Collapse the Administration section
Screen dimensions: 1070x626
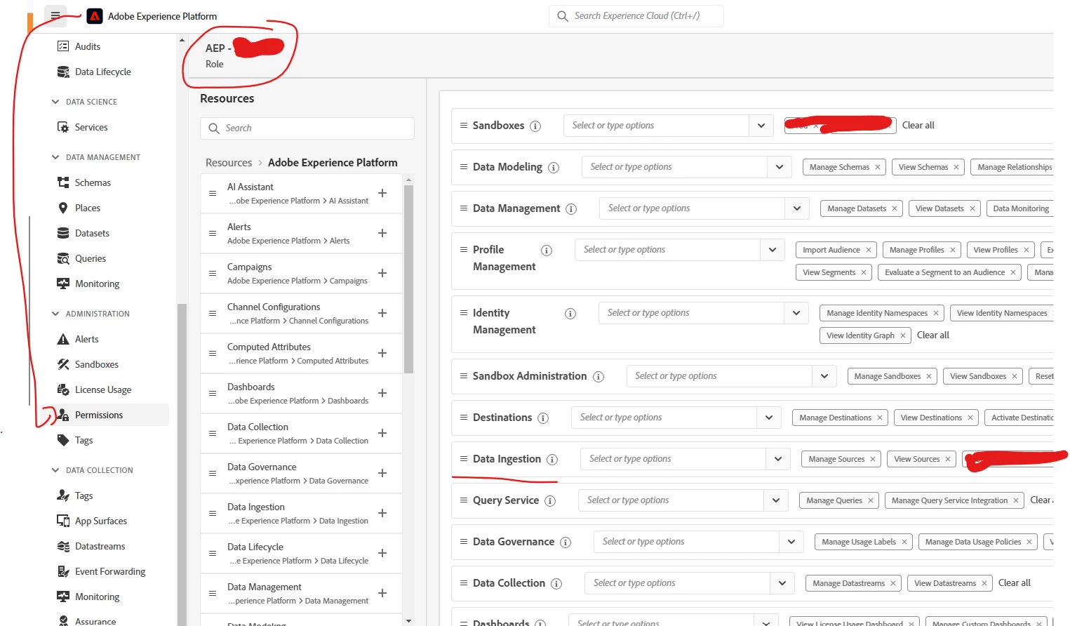[55, 314]
